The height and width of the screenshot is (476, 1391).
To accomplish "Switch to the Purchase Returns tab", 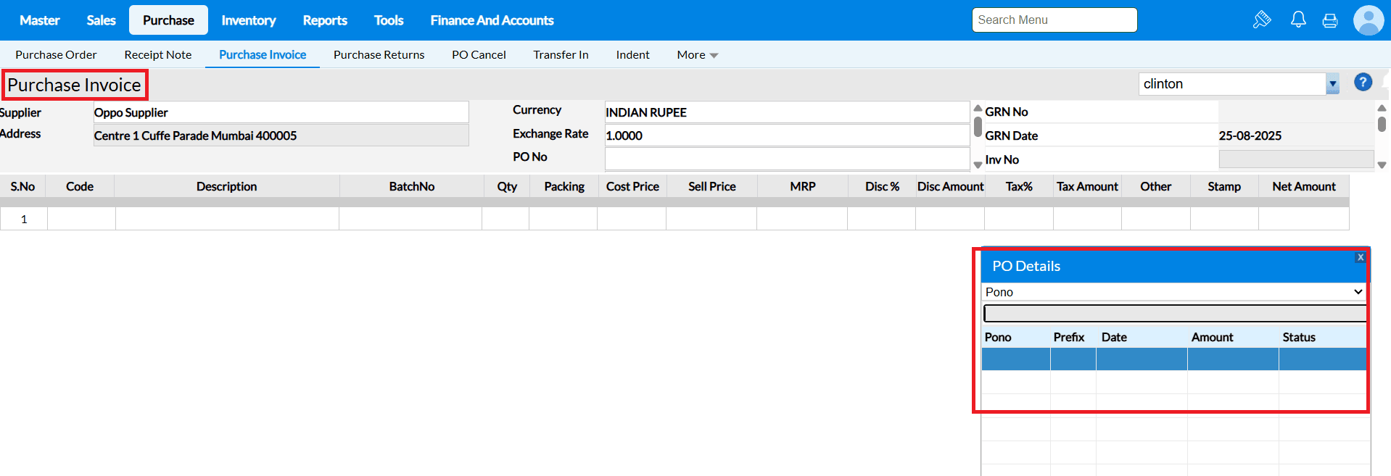I will tap(379, 55).
